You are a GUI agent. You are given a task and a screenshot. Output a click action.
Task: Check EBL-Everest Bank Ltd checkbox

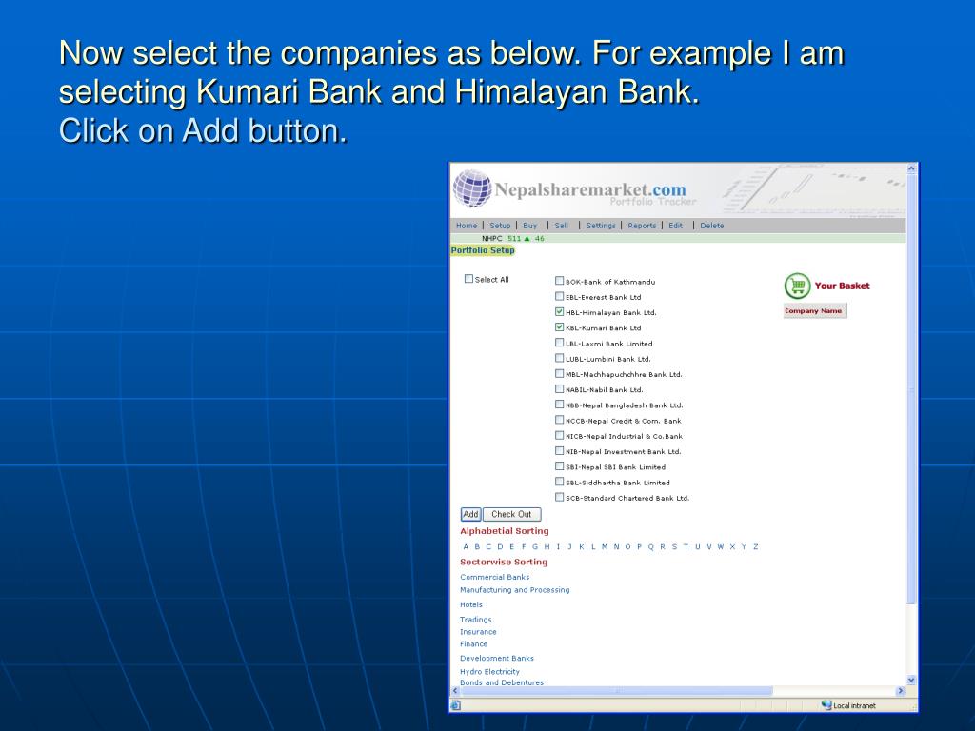[x=559, y=297]
